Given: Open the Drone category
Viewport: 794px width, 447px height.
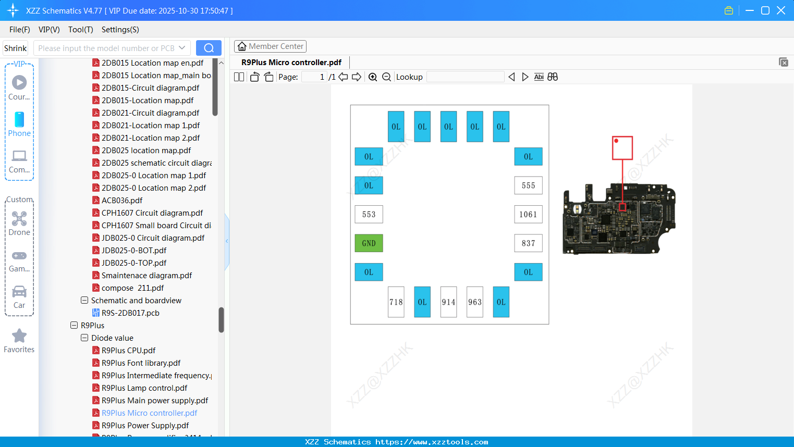Looking at the screenshot, I should pyautogui.click(x=19, y=223).
